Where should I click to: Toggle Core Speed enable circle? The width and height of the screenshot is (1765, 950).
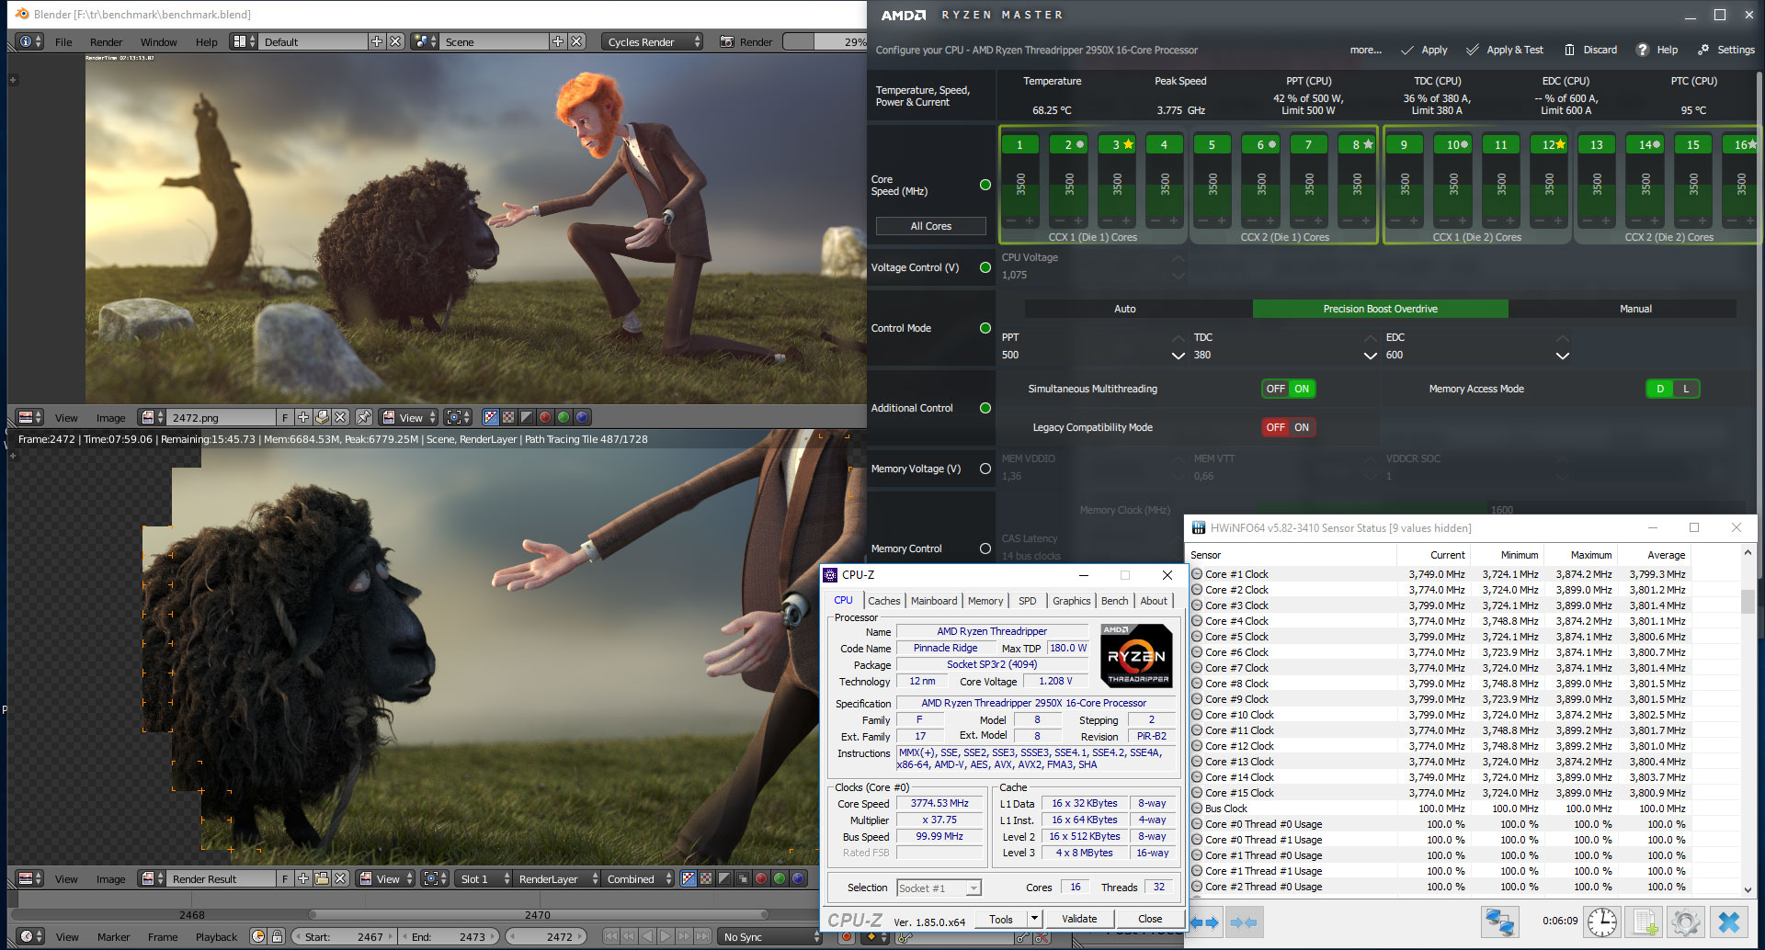[x=985, y=185]
